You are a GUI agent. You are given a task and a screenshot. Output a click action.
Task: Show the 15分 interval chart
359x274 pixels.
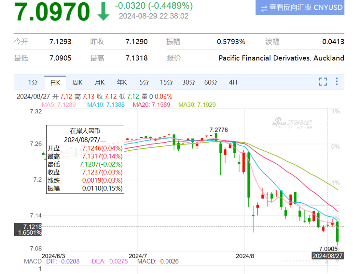166,82
